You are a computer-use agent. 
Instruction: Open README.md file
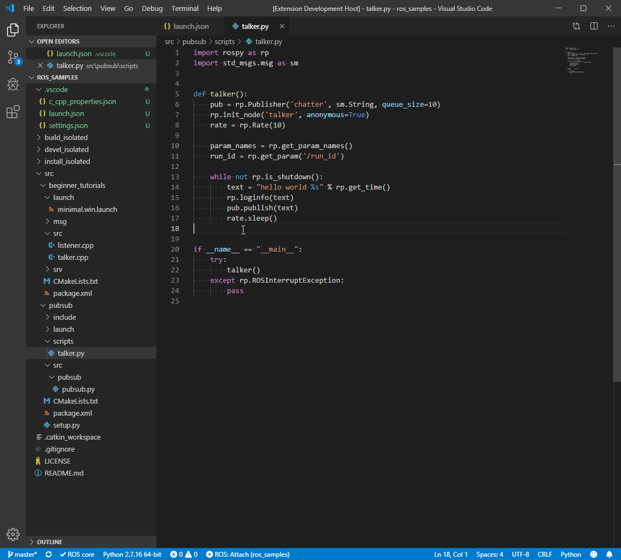91,473
